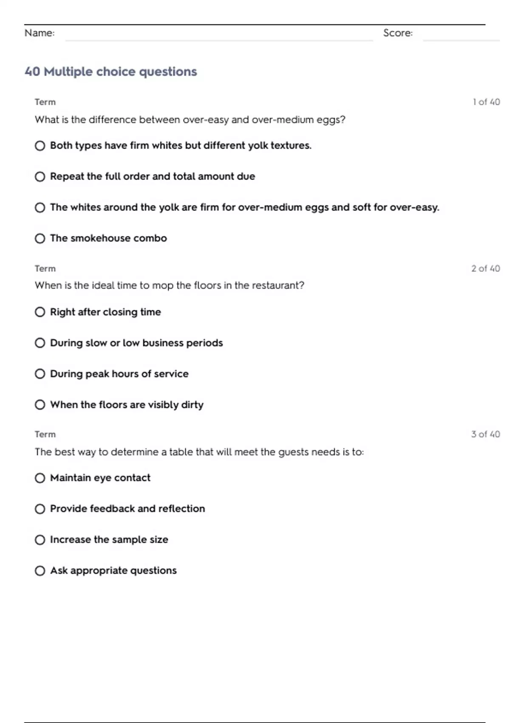Viewport: 510px width, 723px height.
Task: Select "The smokehouse combo" radio button
Action: tap(40, 239)
